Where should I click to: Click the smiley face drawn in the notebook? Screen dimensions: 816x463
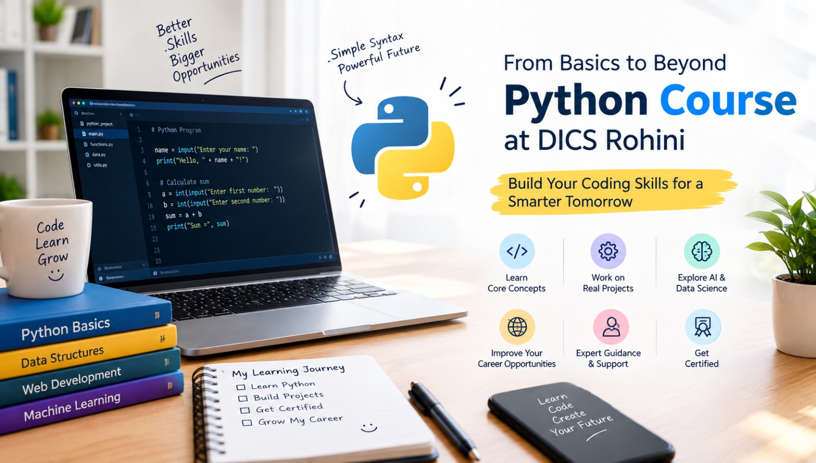pos(369,427)
